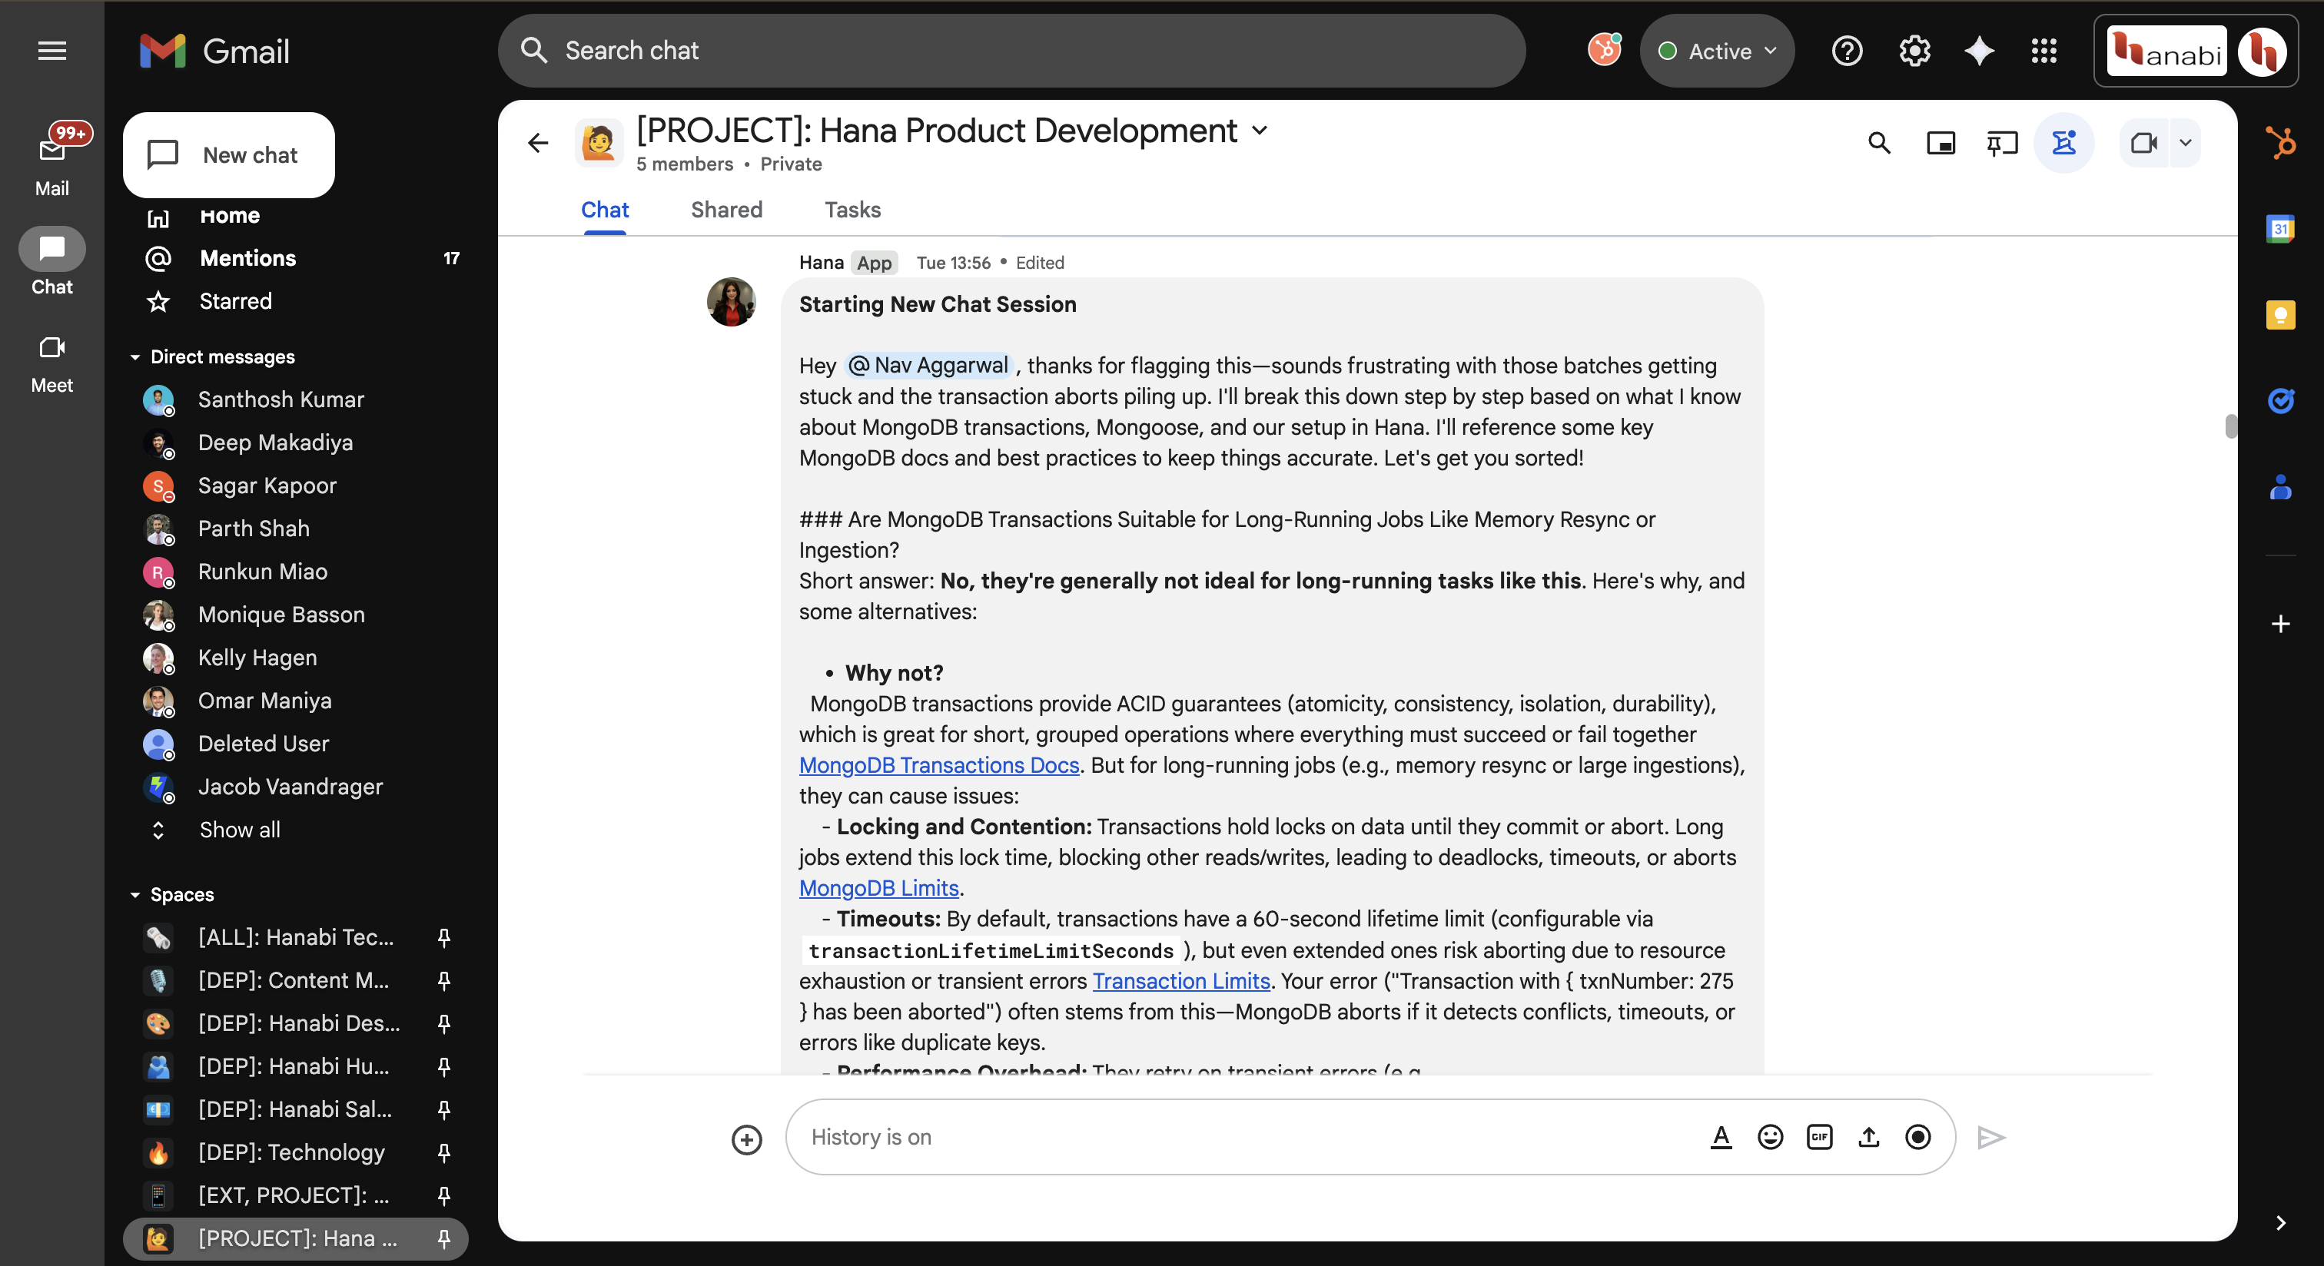The image size is (2324, 1266).
Task: Switch to the Shared tab
Action: point(726,210)
